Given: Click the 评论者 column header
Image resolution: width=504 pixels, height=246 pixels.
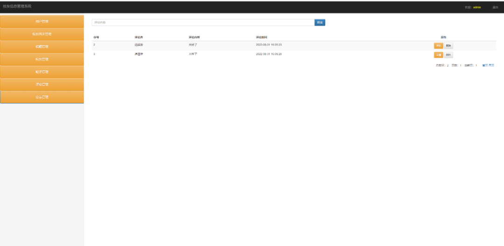Looking at the screenshot, I should 139,38.
